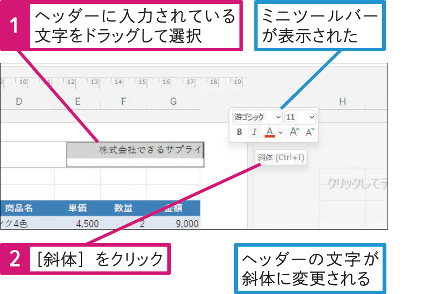
Task: Select column H header
Action: 342,101
